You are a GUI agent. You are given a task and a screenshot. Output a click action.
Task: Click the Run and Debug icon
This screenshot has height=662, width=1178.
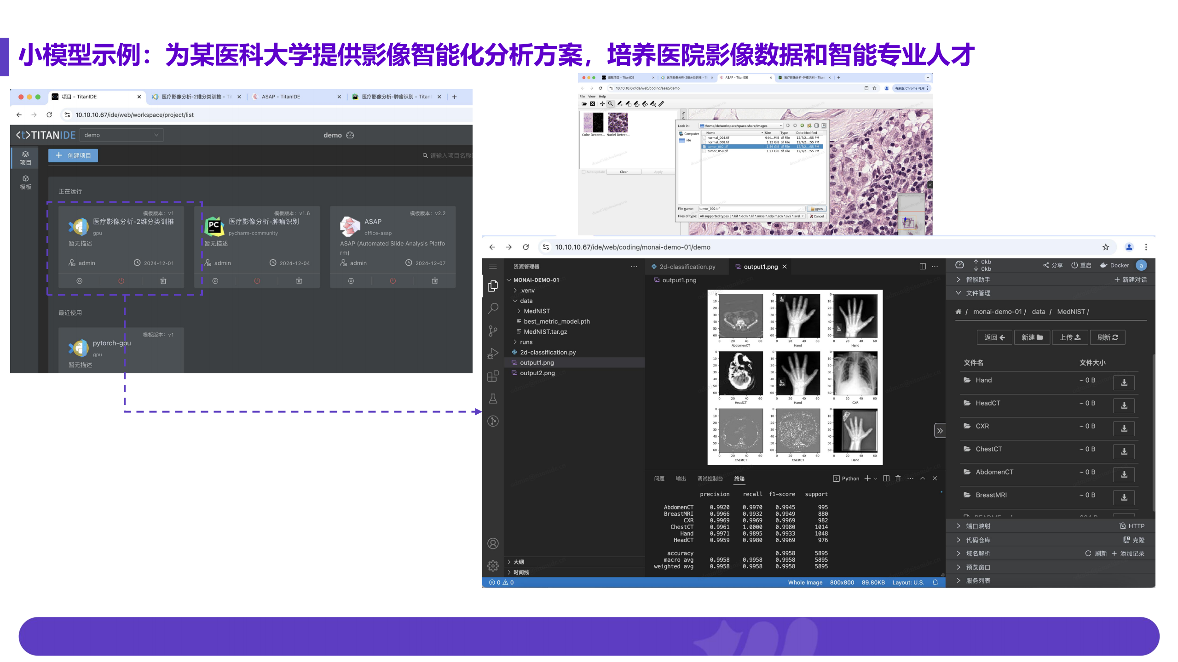(493, 354)
